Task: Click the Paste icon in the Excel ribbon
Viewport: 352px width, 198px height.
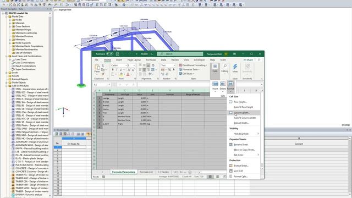Action: 97,67
